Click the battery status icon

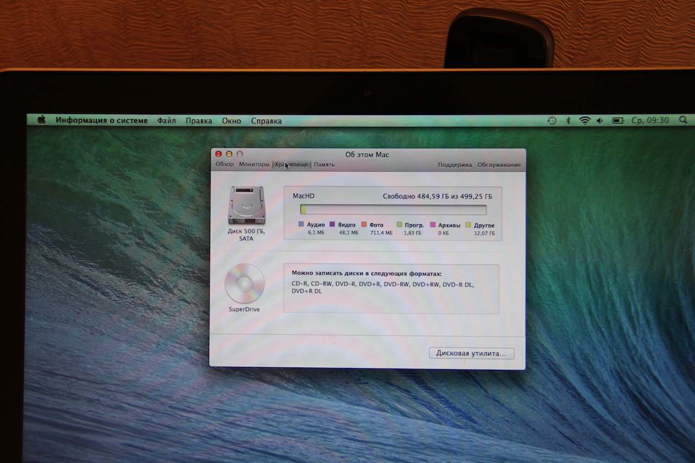pyautogui.click(x=618, y=120)
